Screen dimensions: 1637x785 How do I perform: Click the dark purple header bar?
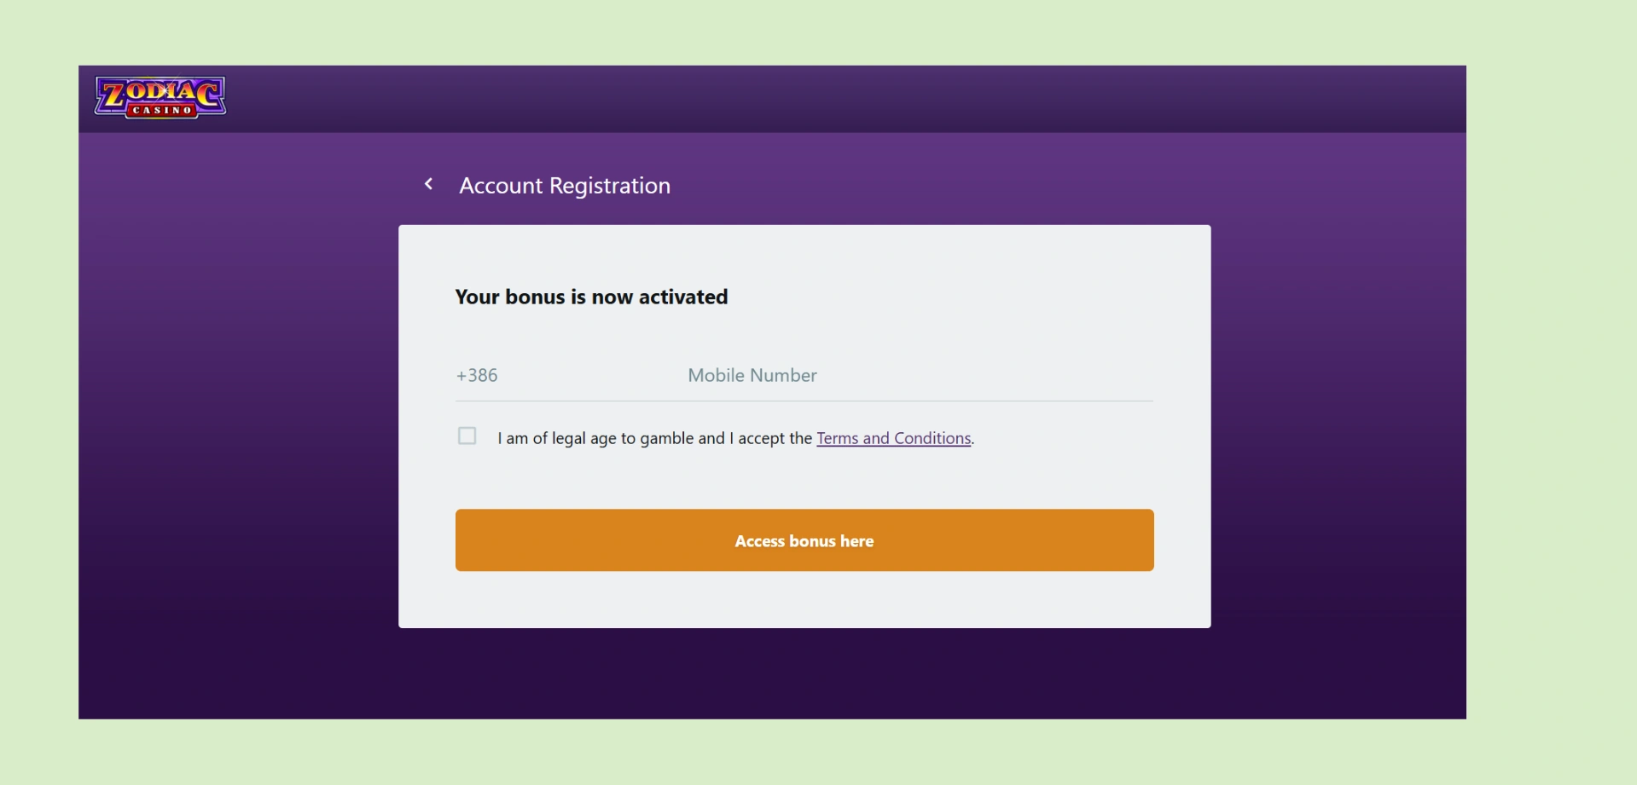(768, 98)
